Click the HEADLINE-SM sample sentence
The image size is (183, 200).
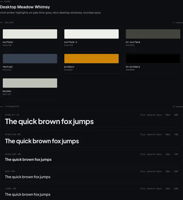click(x=28, y=160)
